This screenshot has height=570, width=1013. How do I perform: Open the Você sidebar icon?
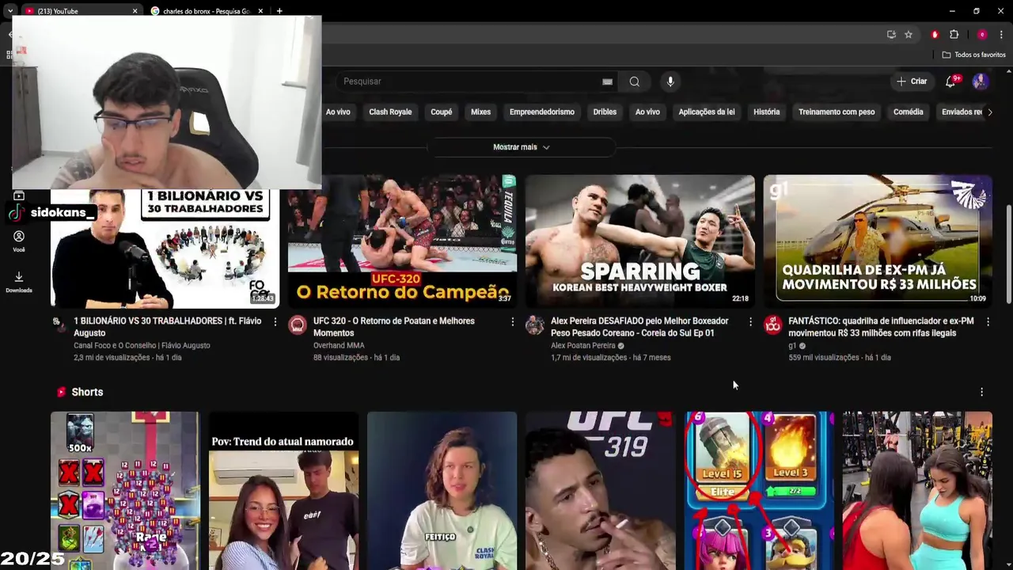pyautogui.click(x=19, y=241)
